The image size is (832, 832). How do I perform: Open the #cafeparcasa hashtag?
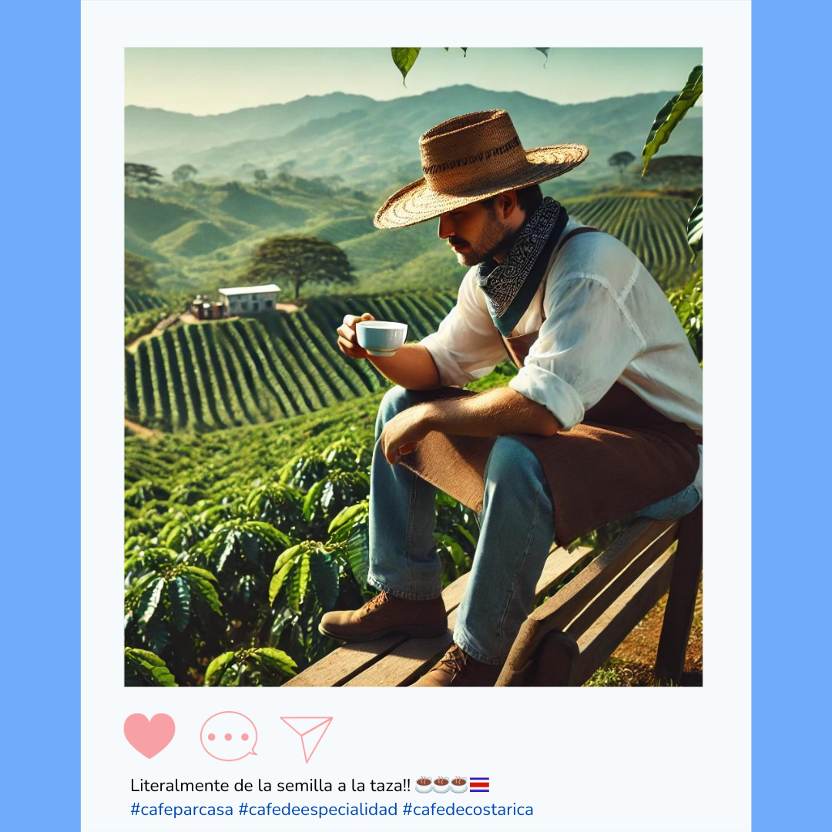[x=182, y=809]
